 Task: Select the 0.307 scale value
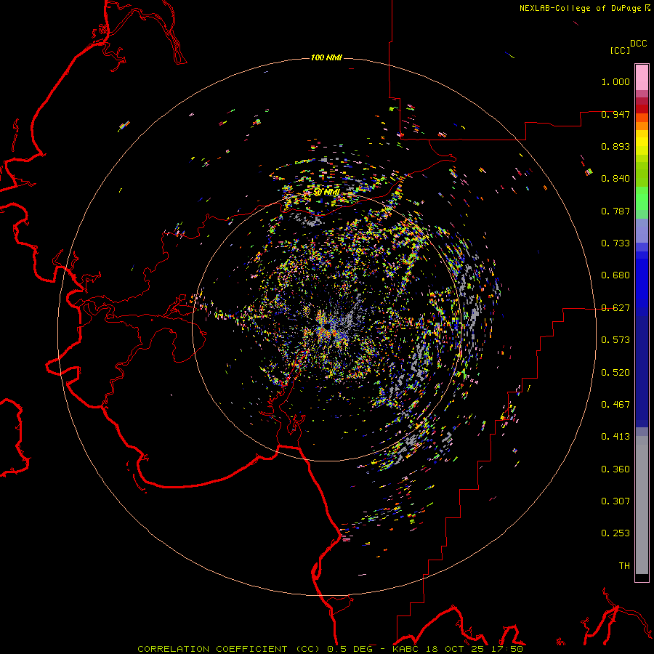615,501
